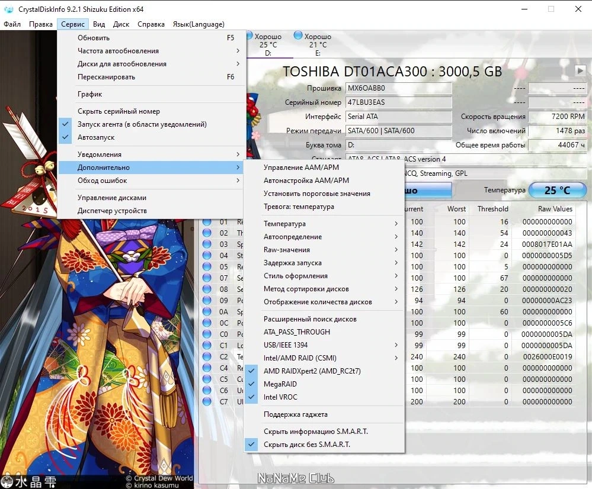Screen dimensions: 592x489
Task: Open 'Управление AAM/APM' entry
Action: click(324, 168)
